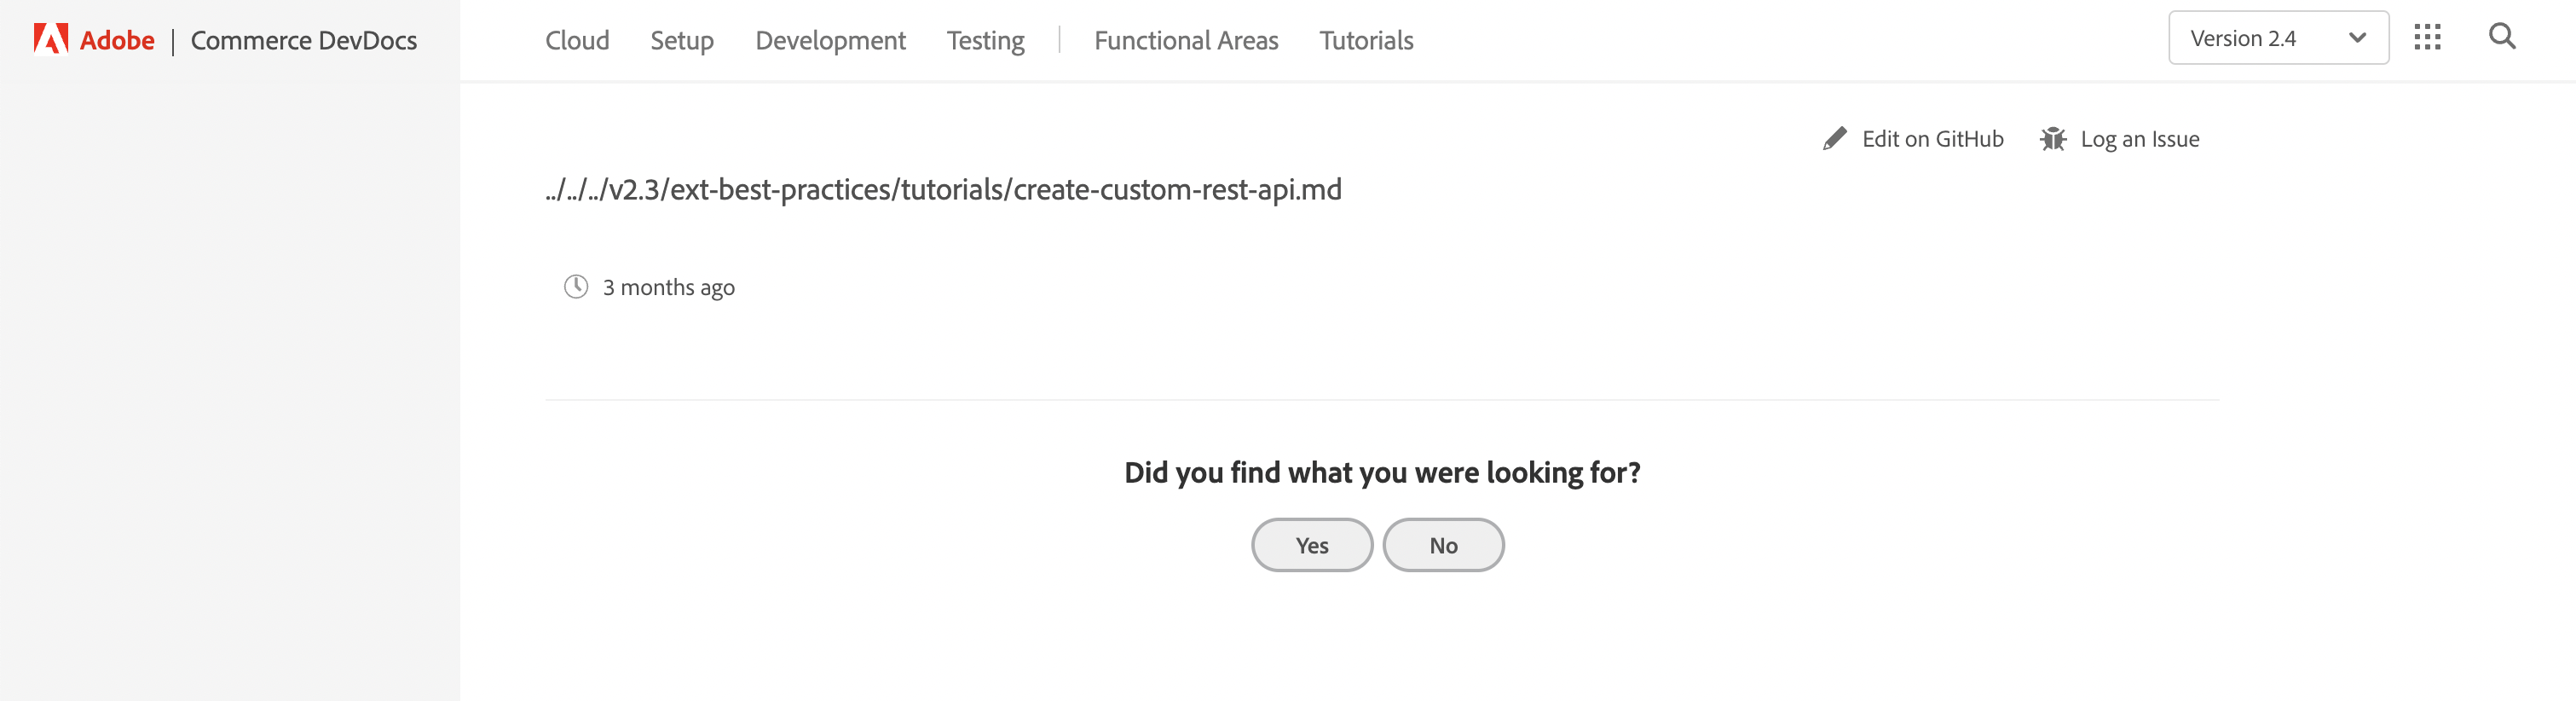This screenshot has width=2576, height=701.
Task: Click the apps grid icon
Action: (x=2428, y=38)
